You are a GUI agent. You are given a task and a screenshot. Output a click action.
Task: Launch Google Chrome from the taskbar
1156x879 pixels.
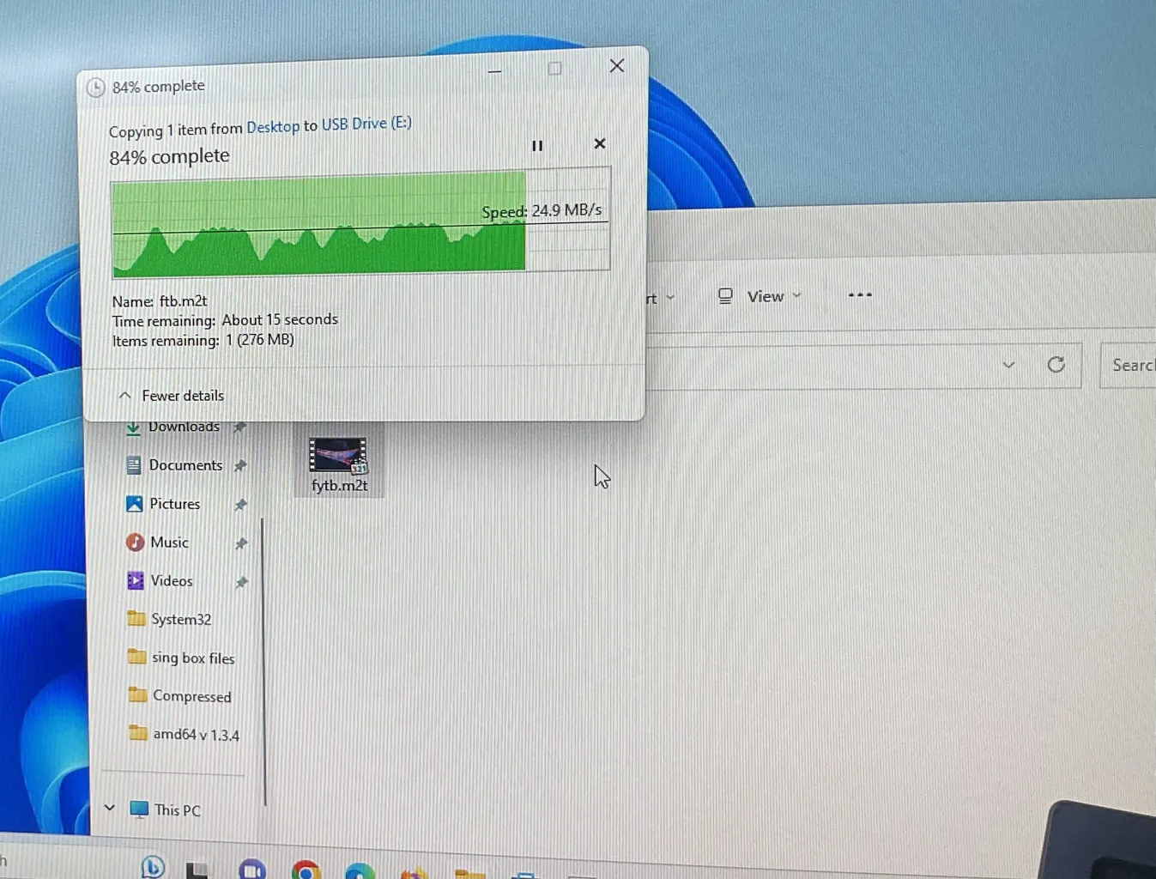coord(306,870)
